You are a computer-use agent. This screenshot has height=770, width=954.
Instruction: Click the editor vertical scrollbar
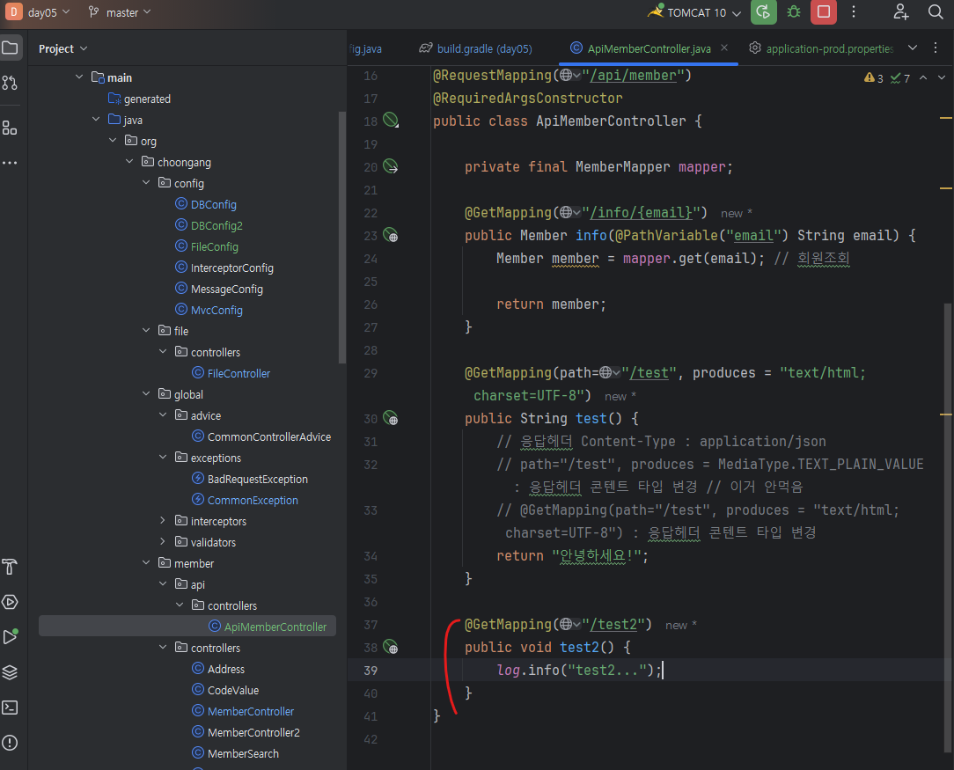[x=947, y=526]
